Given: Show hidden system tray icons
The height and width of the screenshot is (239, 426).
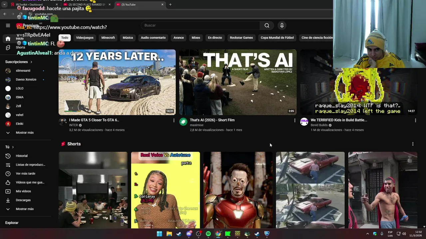Looking at the screenshot, I should (x=367, y=234).
